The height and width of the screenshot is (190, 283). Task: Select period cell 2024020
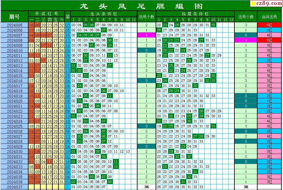pos(15,101)
